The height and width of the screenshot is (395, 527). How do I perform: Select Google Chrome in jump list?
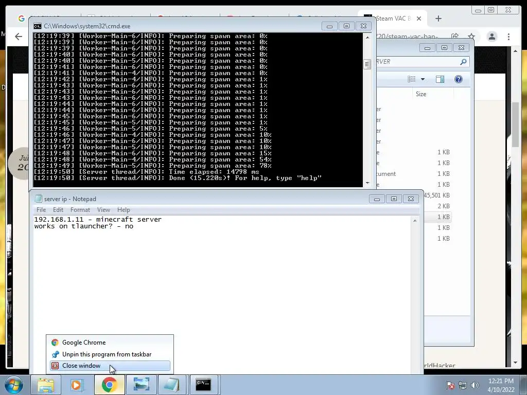pyautogui.click(x=110, y=343)
